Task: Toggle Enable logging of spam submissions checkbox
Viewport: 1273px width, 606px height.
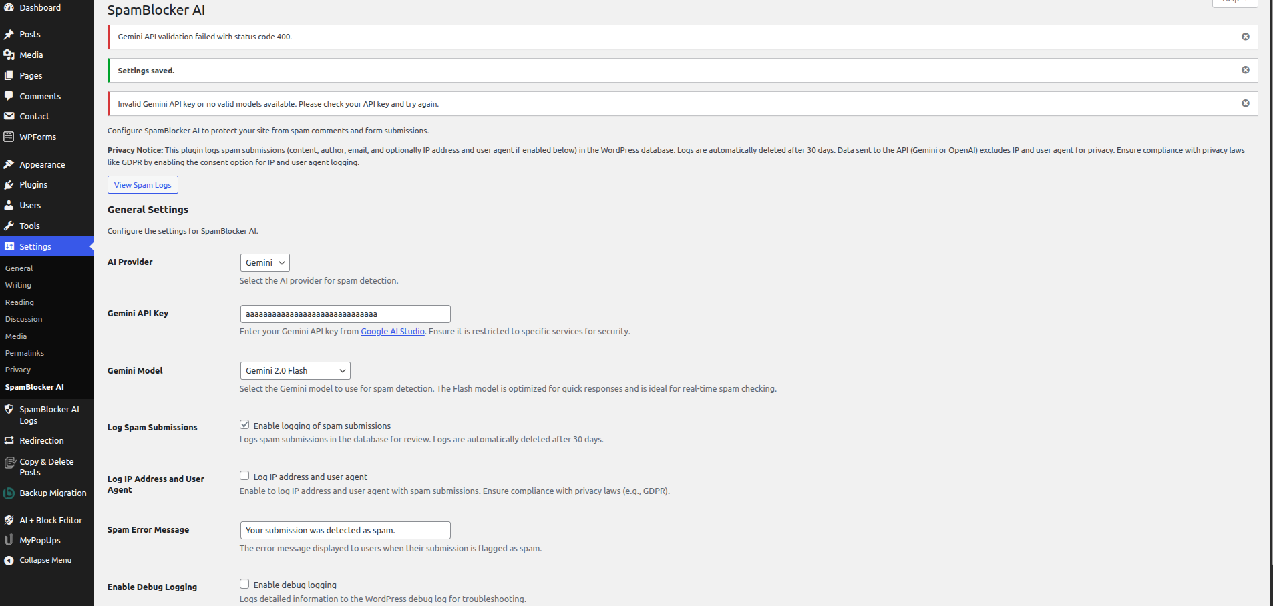Action: click(244, 425)
